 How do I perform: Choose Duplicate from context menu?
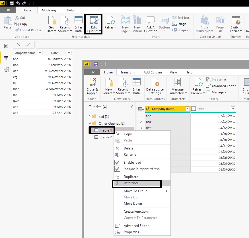[x=142, y=177]
